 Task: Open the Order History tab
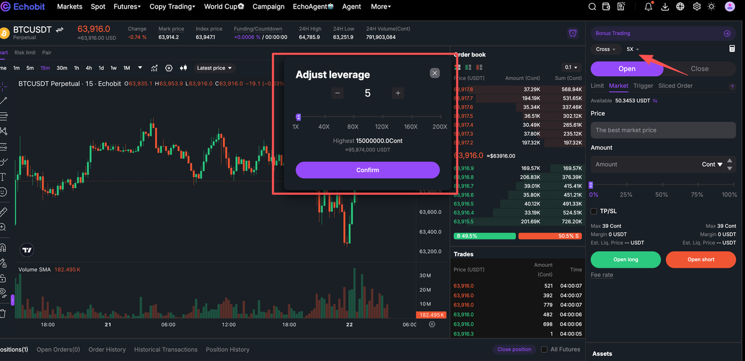click(x=107, y=349)
